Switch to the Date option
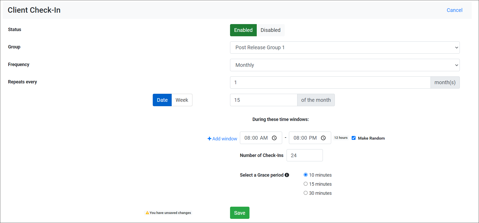Viewport: 479px width, 223px height. (162, 100)
